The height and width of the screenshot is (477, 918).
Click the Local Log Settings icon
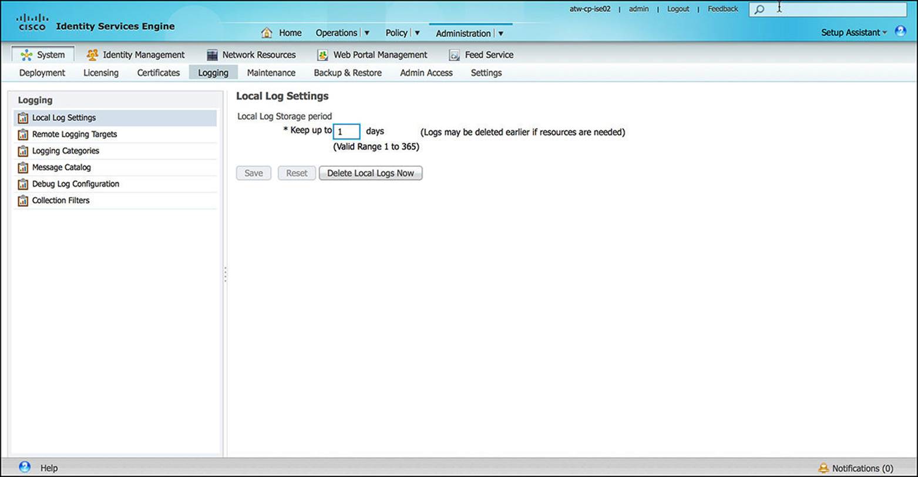[x=23, y=118]
